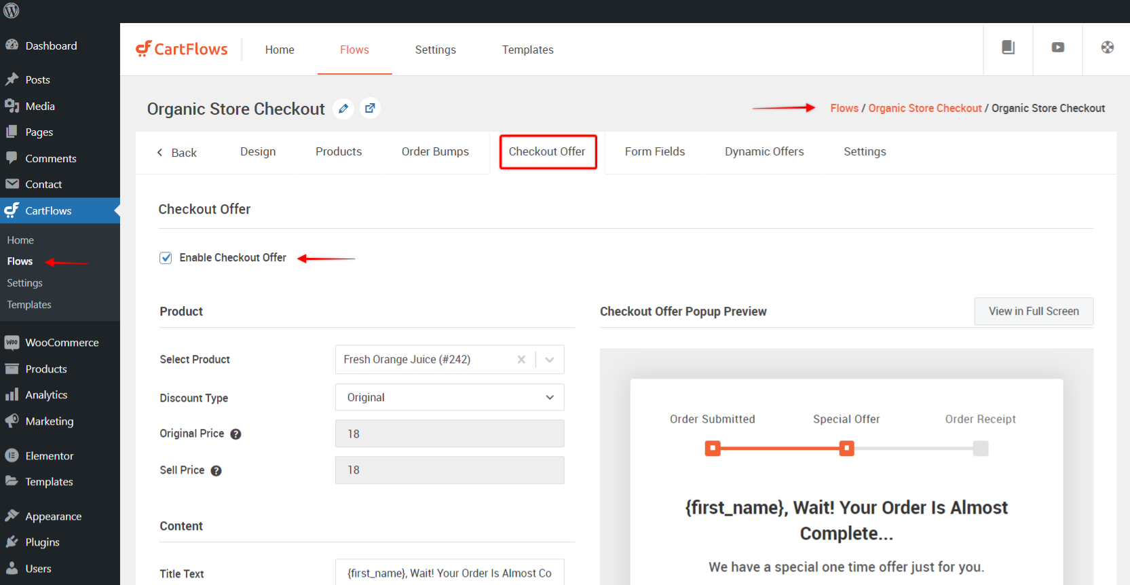Switch to the Order Bumps tab

tap(435, 152)
